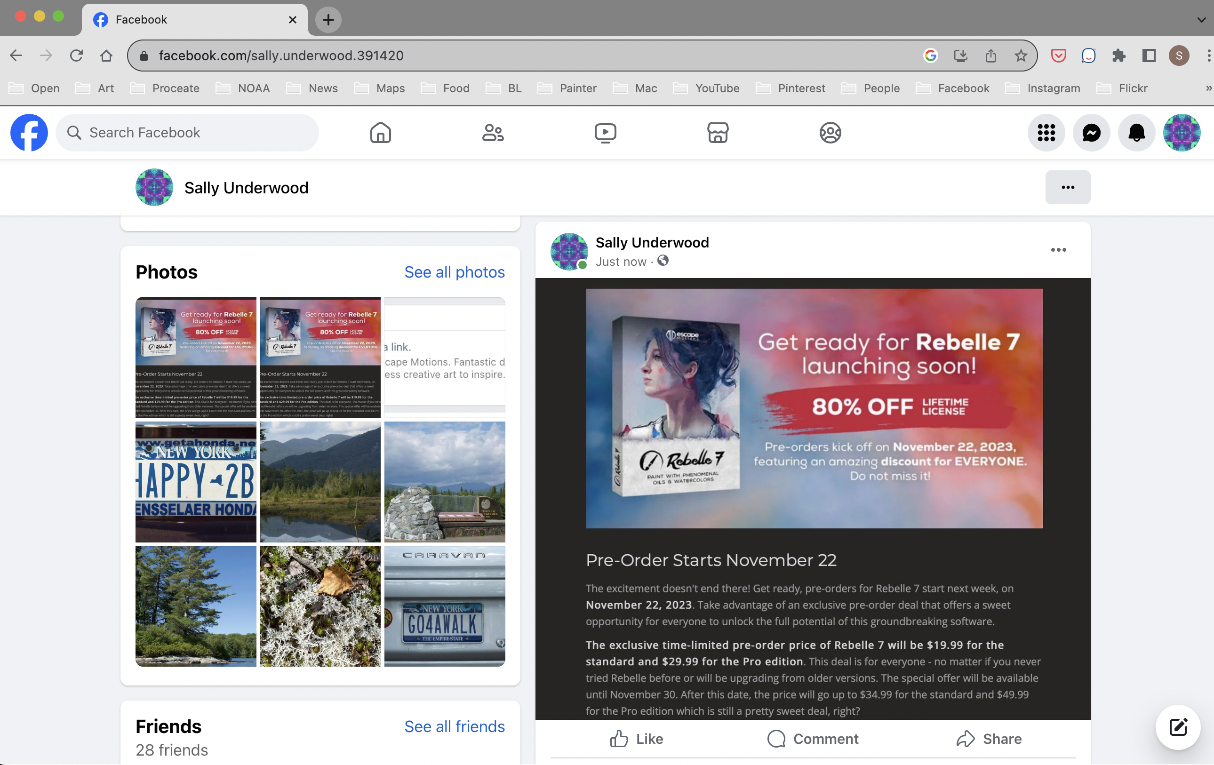Select the Facebook browser tab
Viewport: 1214px width, 765px height.
(x=194, y=20)
